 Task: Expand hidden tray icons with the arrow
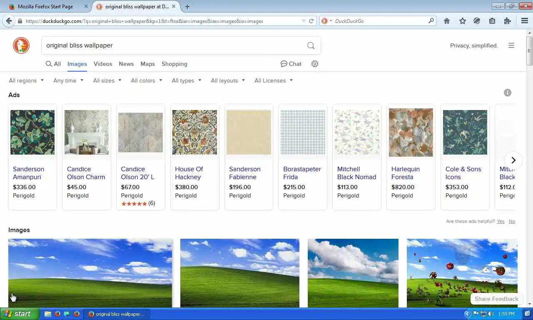(467, 314)
